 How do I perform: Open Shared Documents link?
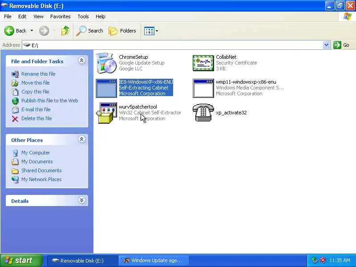click(x=41, y=170)
